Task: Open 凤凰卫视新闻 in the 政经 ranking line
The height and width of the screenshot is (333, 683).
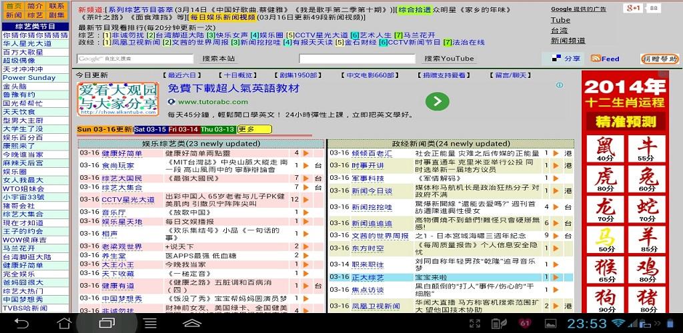Action: pos(136,43)
